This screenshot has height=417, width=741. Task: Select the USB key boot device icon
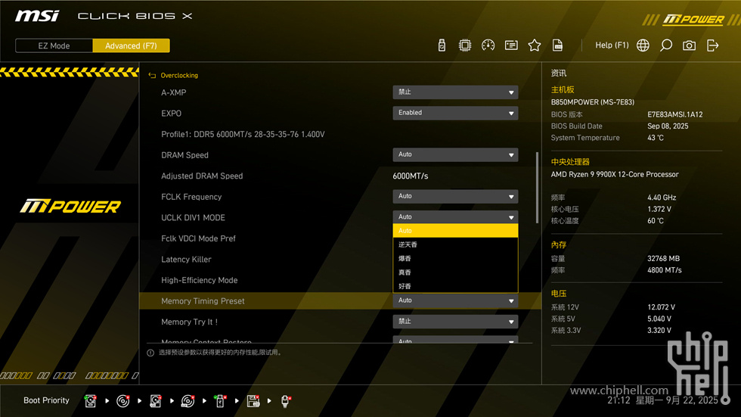pos(220,401)
